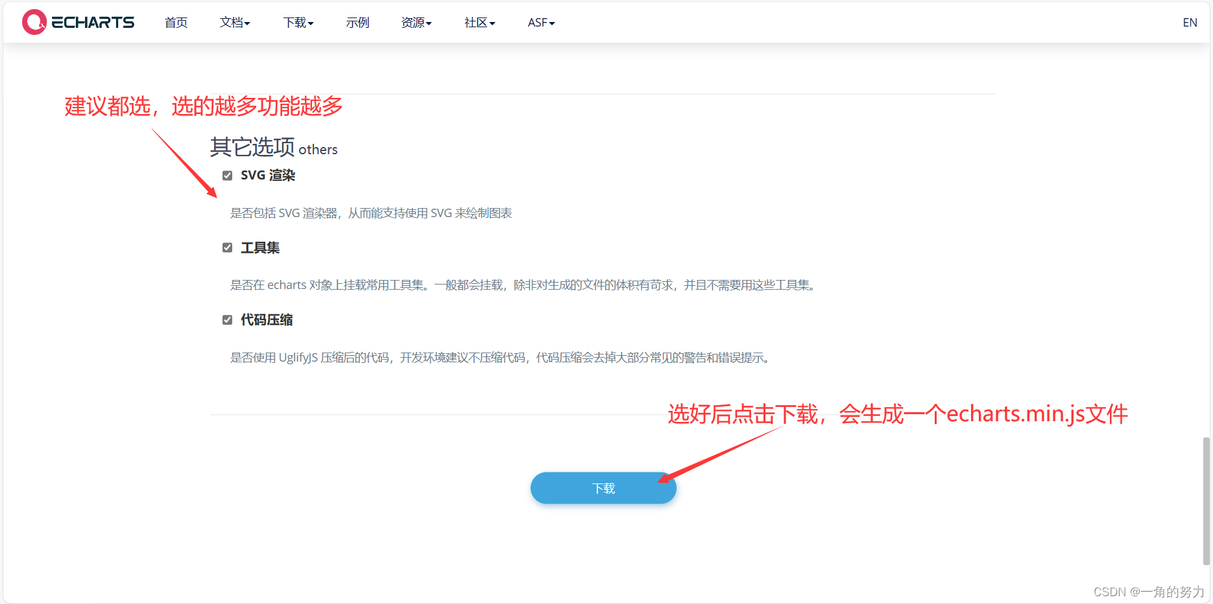Expand the 下载 dropdown menu
The image size is (1213, 604).
(x=298, y=23)
